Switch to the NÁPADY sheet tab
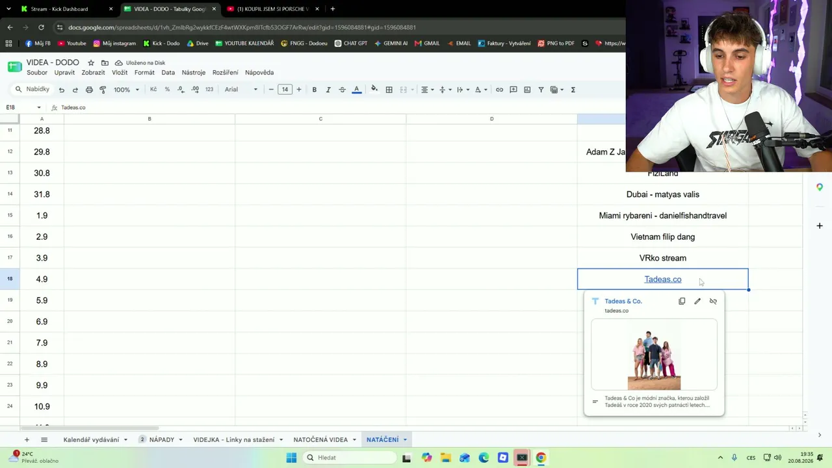832x468 pixels. 161,440
